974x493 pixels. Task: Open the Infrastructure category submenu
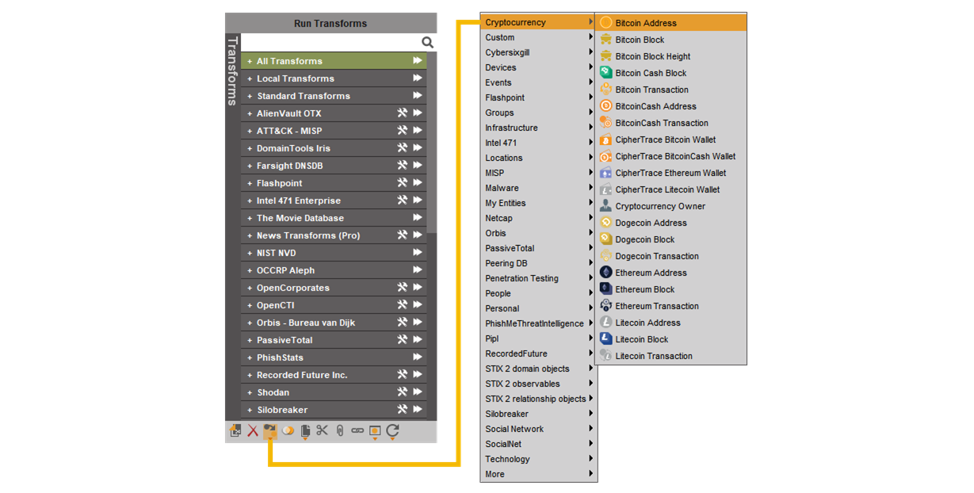pos(538,128)
